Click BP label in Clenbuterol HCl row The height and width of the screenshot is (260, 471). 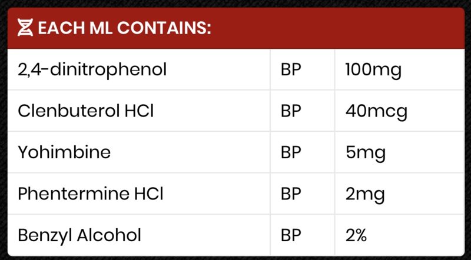coord(291,111)
